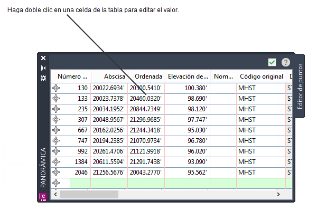Image resolution: width=317 pixels, height=211 pixels.
Task: Select the point icon for row 992
Action: click(56, 151)
